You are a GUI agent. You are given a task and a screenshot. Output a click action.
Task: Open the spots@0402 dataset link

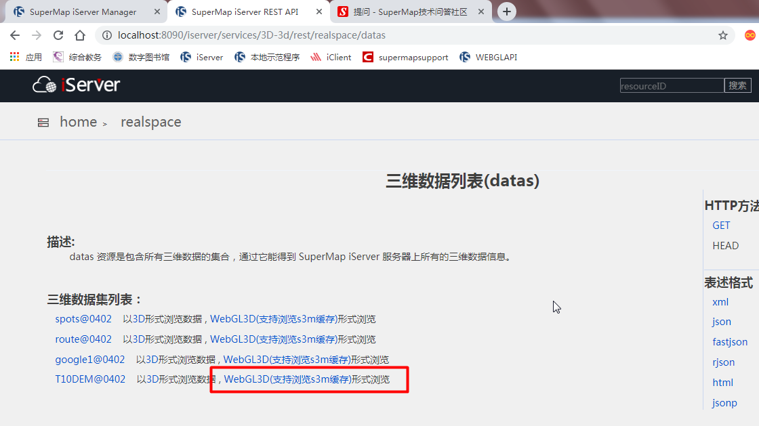[x=83, y=319]
